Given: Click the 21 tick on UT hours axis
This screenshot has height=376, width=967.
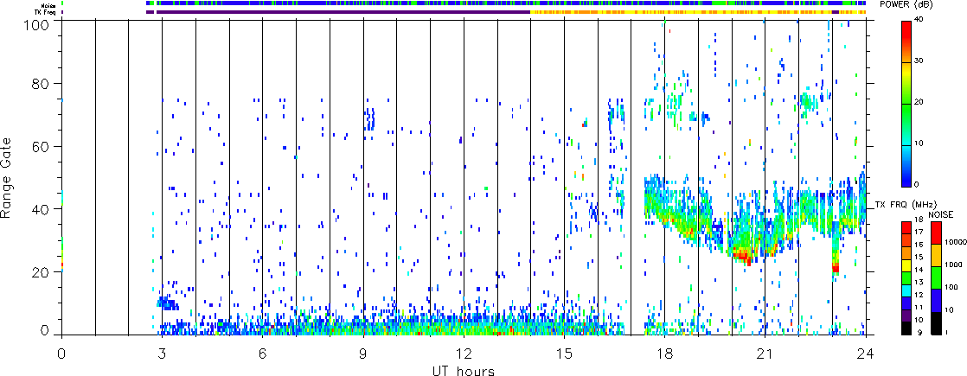Looking at the screenshot, I should [x=765, y=354].
